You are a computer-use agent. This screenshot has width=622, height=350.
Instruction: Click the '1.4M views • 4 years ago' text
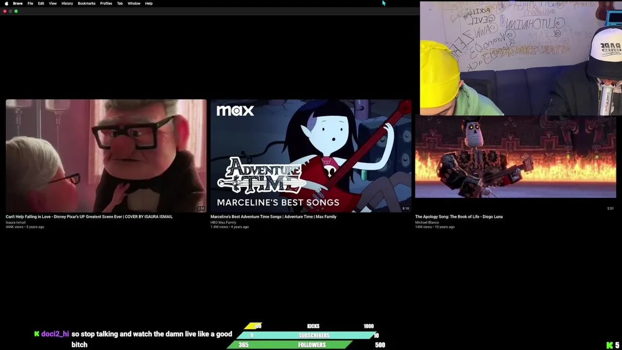pos(229,227)
